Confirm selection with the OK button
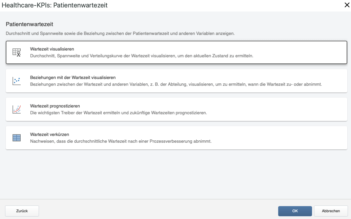 295,211
